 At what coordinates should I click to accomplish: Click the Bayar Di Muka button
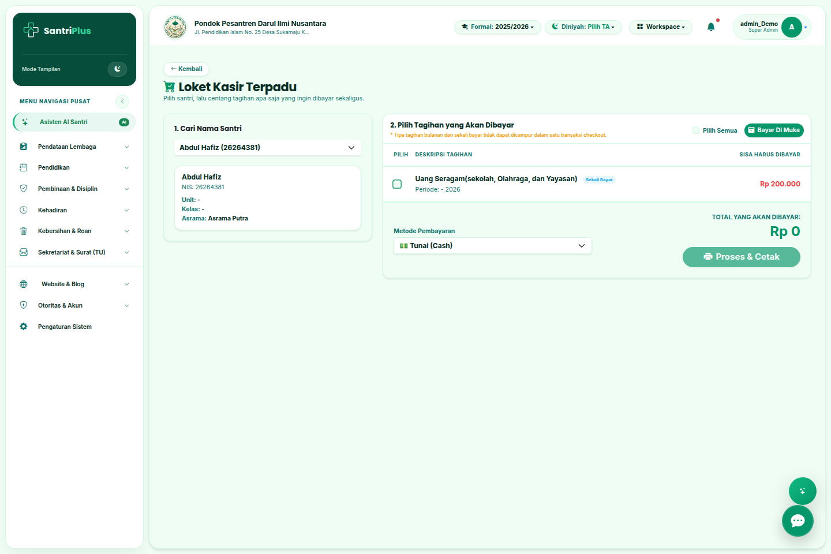pyautogui.click(x=774, y=130)
